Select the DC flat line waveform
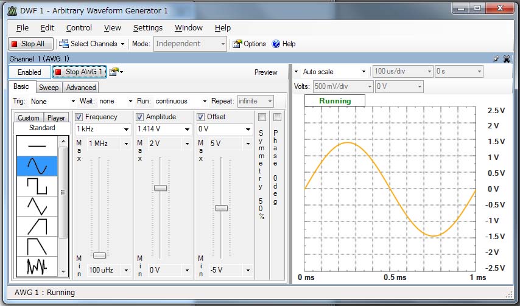This screenshot has width=520, height=306. pos(37,146)
